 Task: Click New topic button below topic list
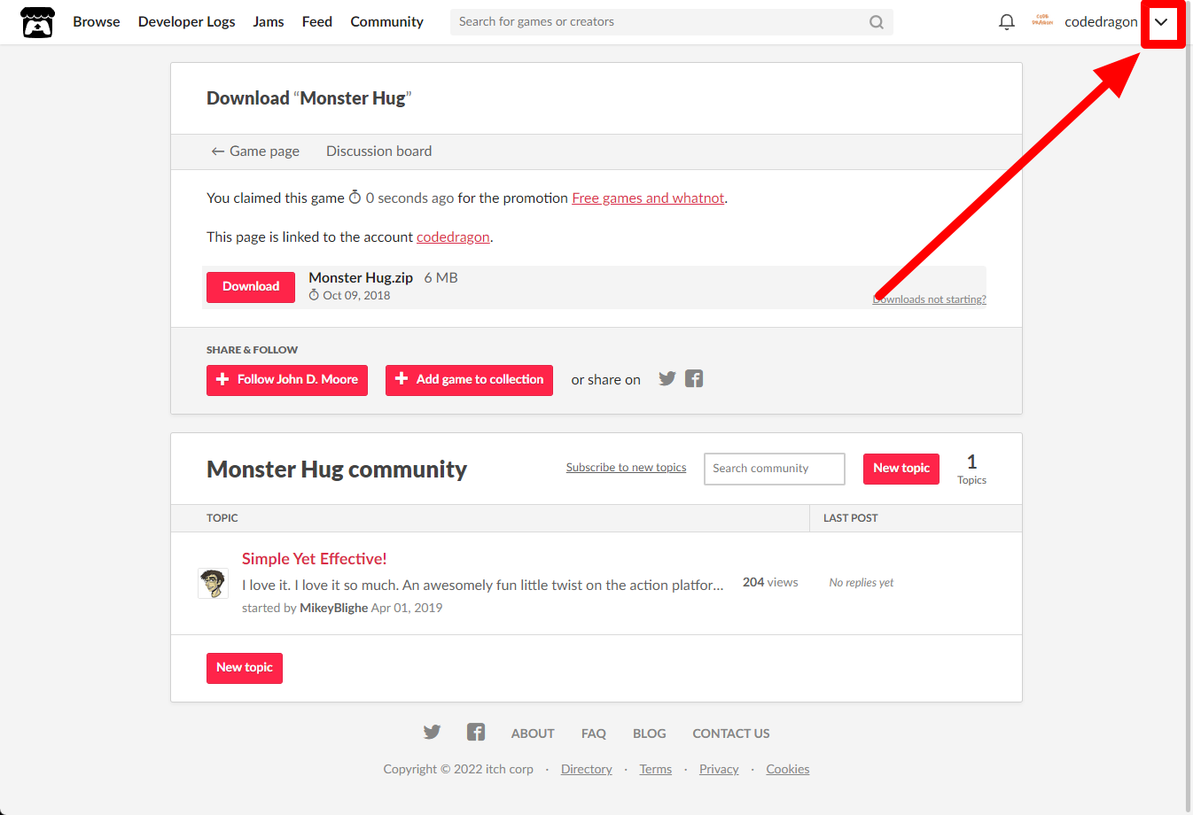[245, 668]
